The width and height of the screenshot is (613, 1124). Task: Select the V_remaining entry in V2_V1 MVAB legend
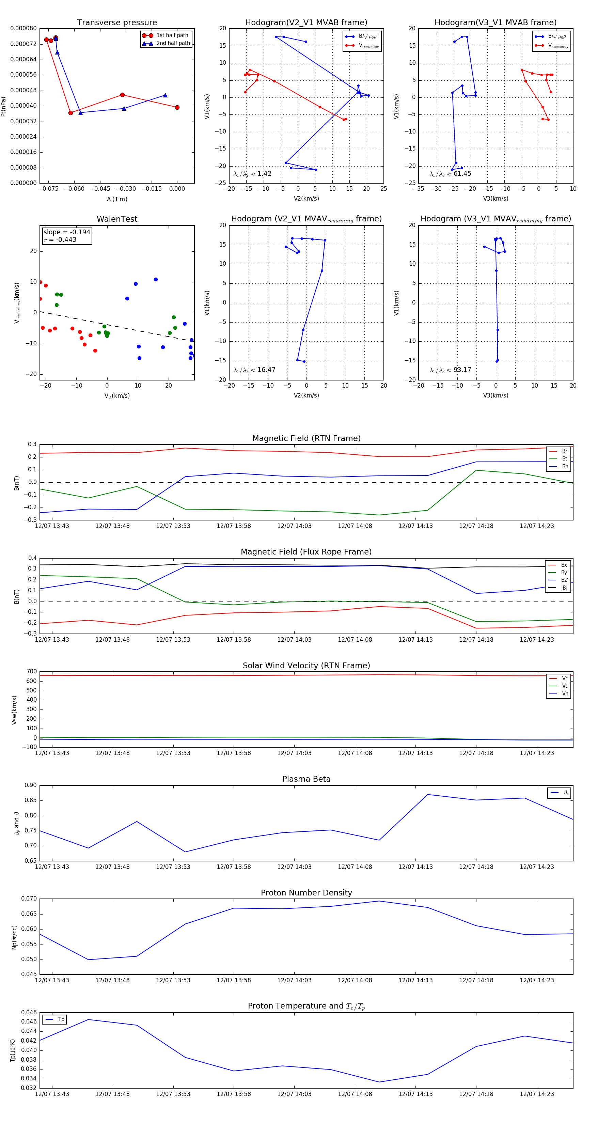pos(362,45)
